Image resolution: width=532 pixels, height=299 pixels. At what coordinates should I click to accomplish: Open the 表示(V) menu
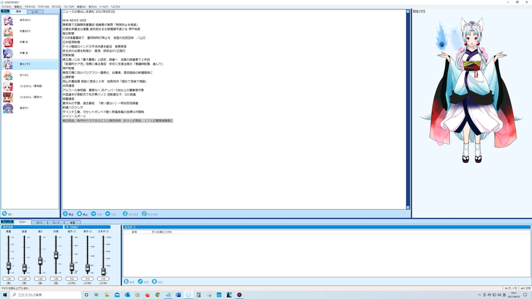pyautogui.click(x=93, y=7)
